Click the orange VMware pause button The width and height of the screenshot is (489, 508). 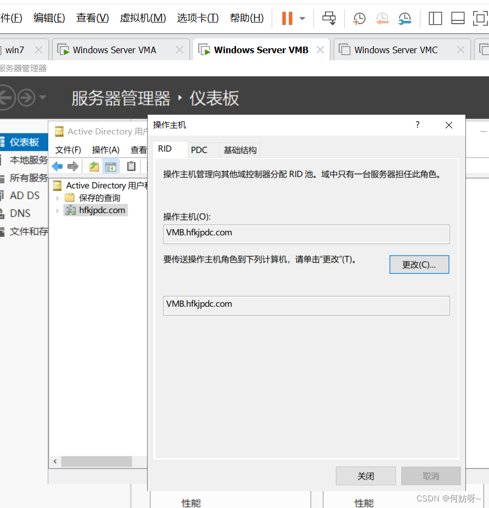click(x=287, y=18)
